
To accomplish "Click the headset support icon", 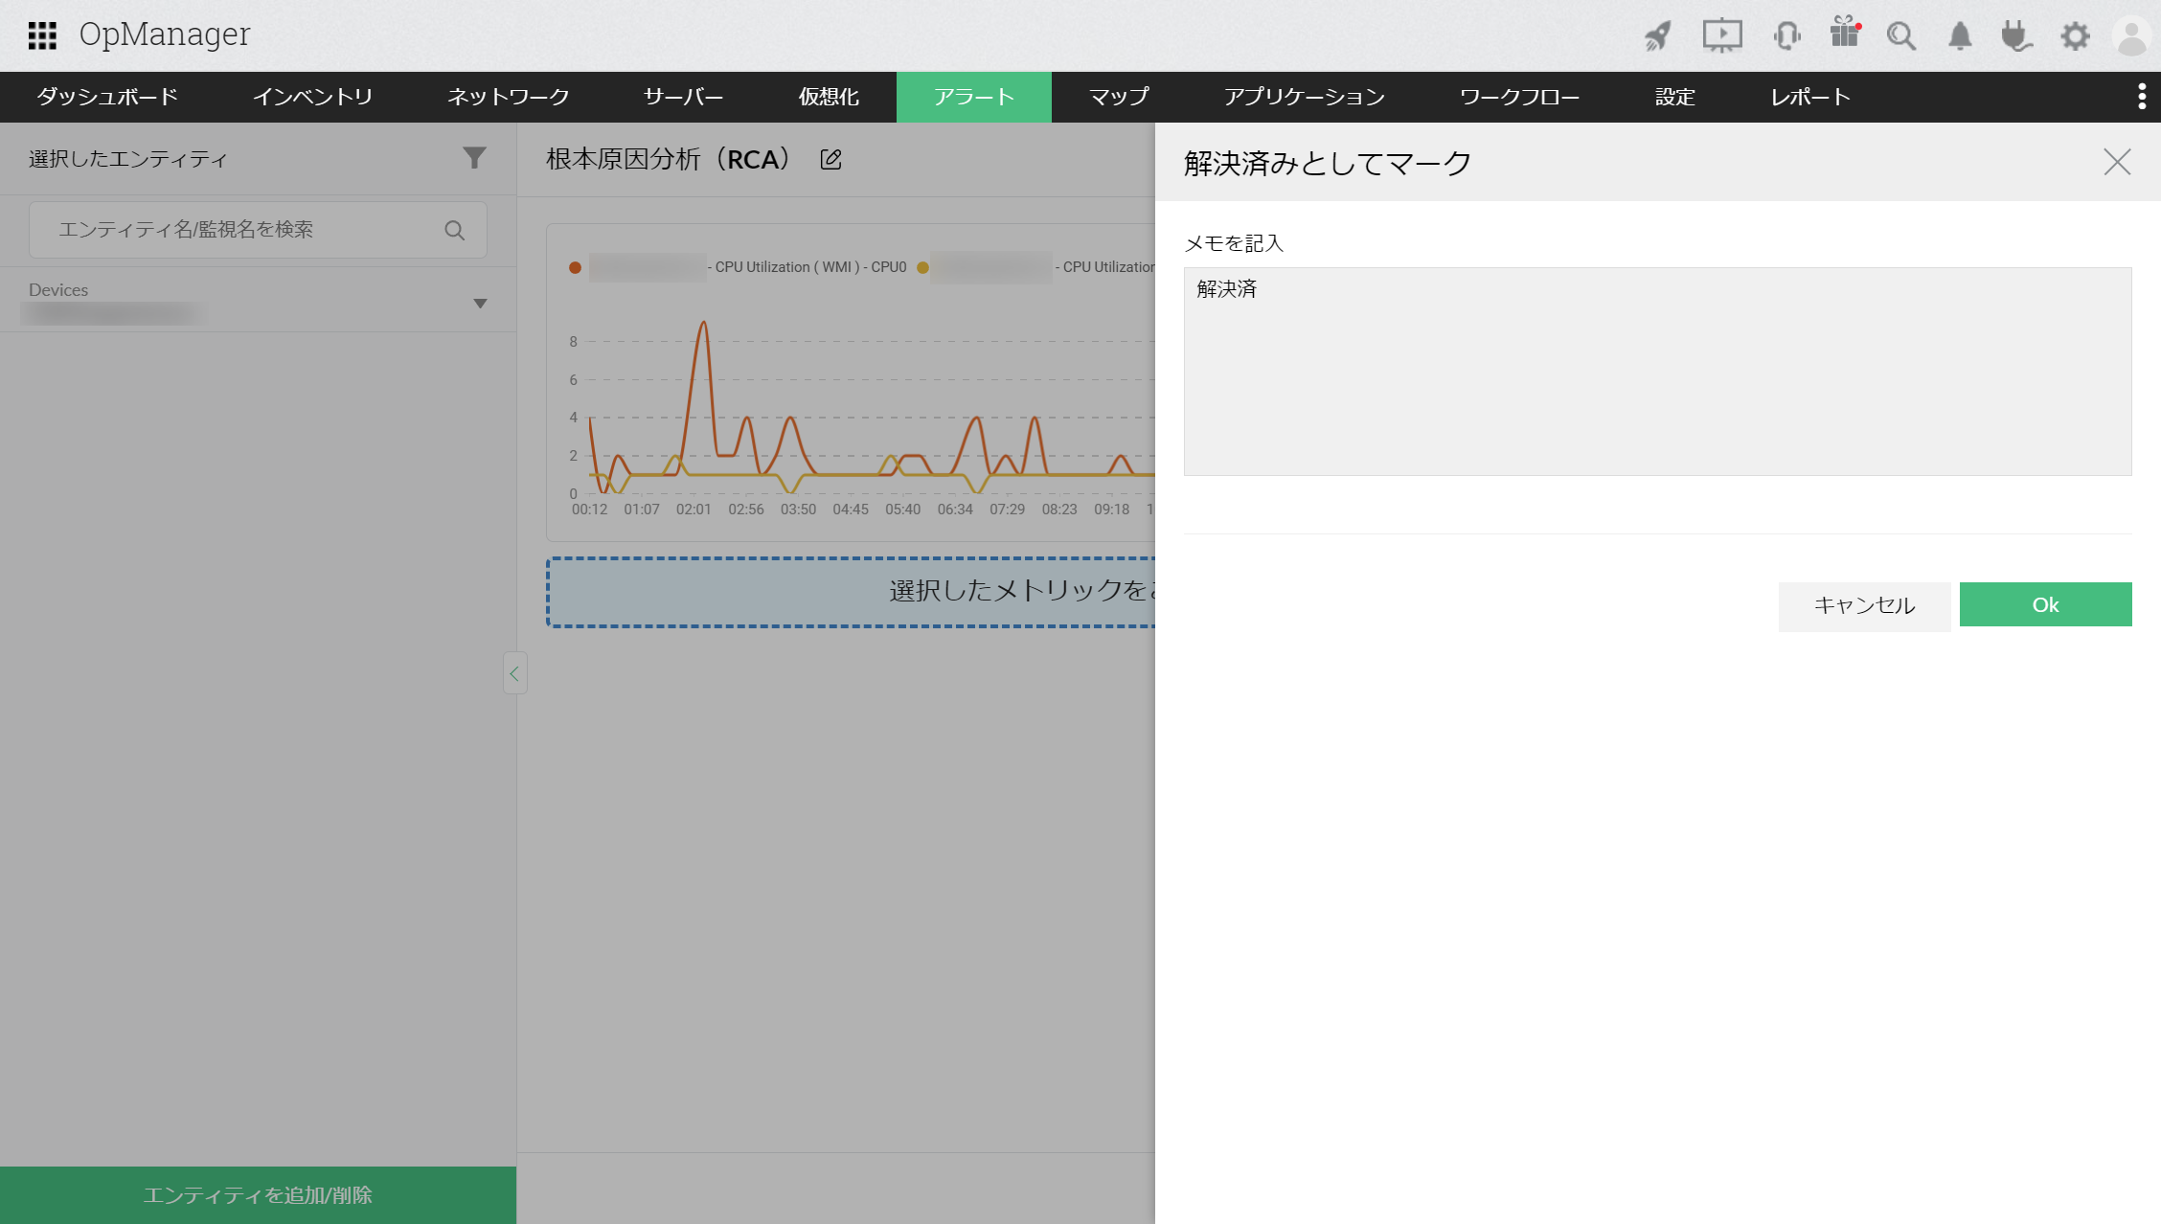I will [1786, 36].
